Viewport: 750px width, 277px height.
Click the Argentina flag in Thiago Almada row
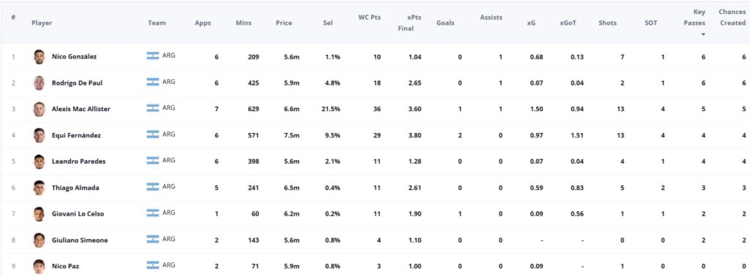152,187
